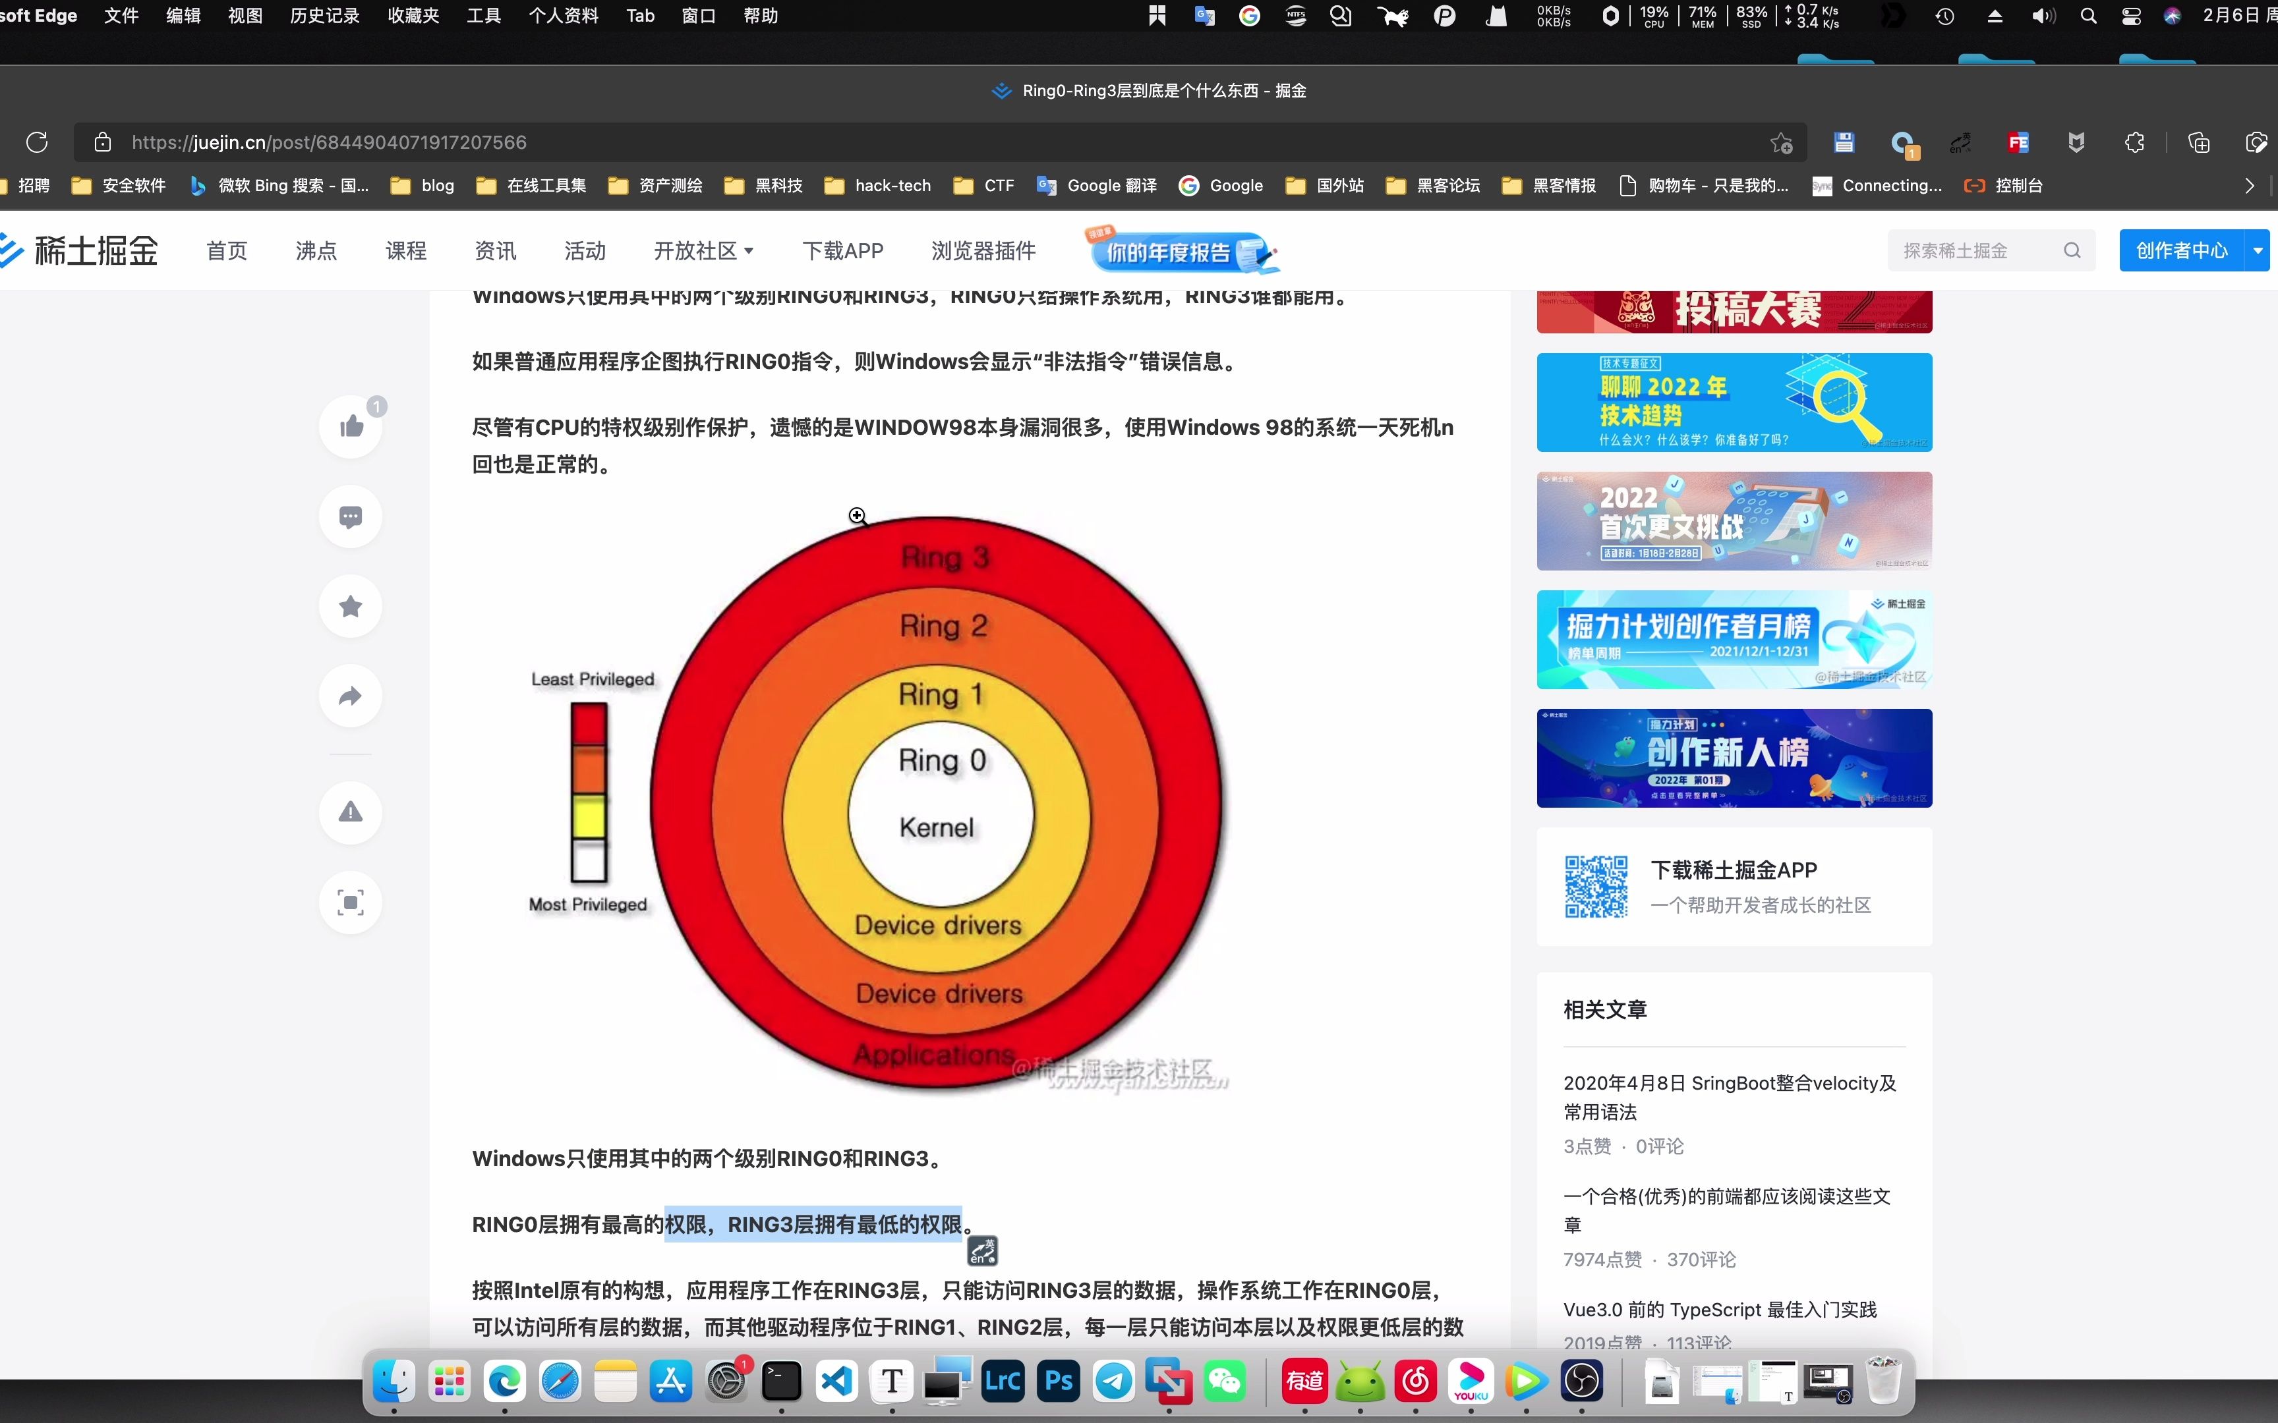This screenshot has height=1423, width=2278.
Task: Expand overflow bookmarks with the chevron arrow
Action: [2250, 185]
